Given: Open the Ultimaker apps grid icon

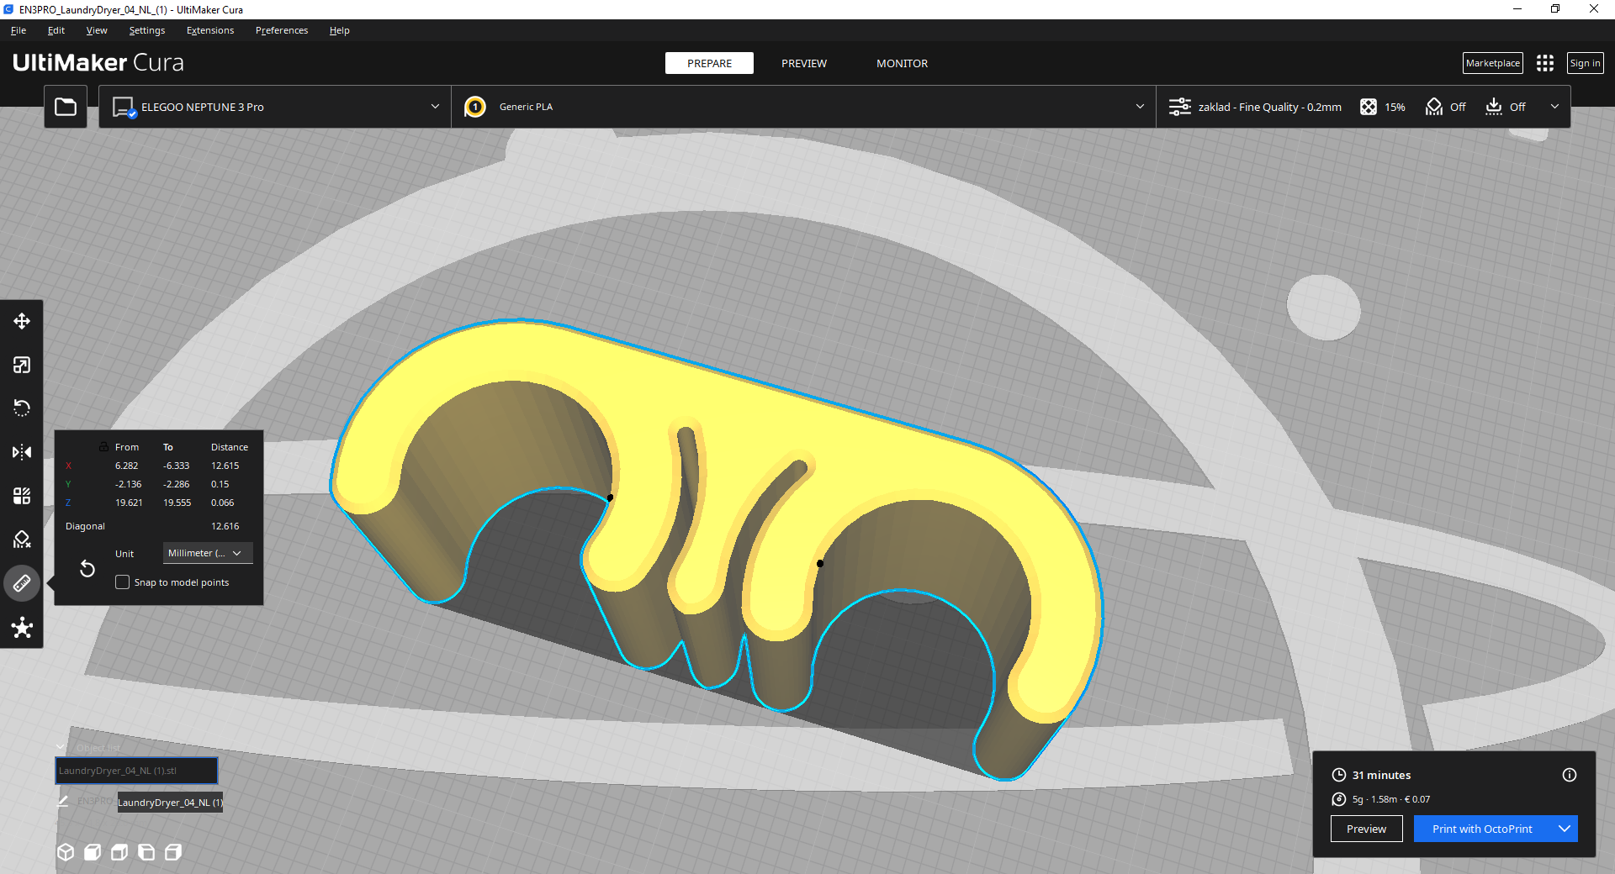Looking at the screenshot, I should point(1544,63).
